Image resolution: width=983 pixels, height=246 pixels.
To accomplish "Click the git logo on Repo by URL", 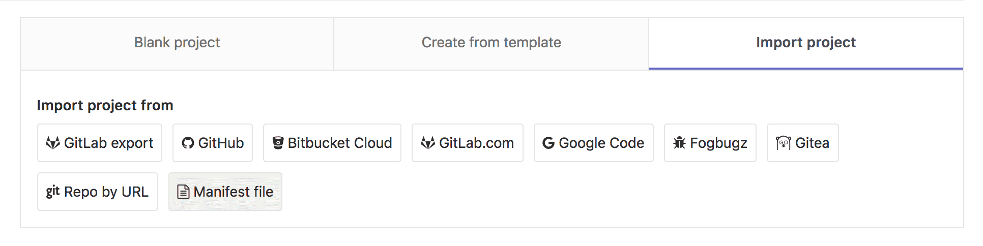I will coord(53,192).
